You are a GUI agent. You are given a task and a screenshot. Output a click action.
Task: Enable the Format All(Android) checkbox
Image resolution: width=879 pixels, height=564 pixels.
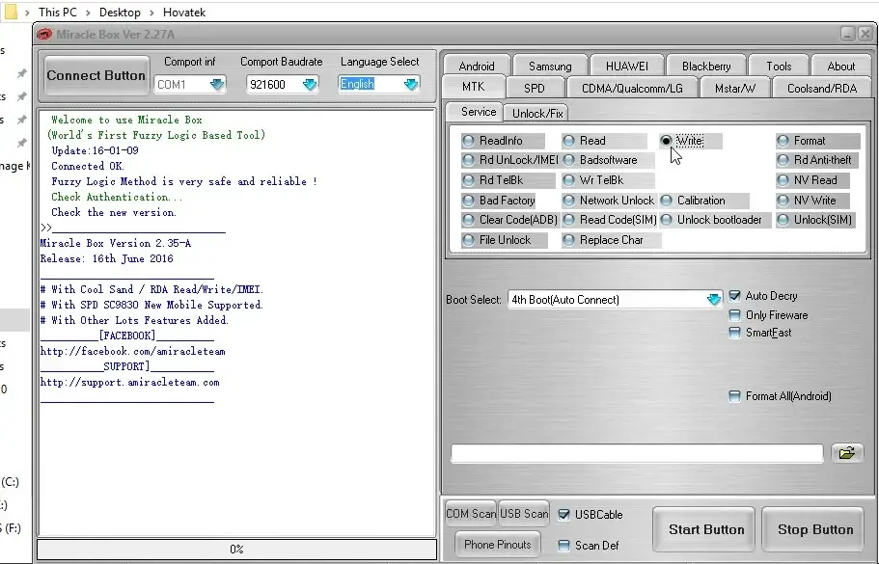tap(734, 396)
